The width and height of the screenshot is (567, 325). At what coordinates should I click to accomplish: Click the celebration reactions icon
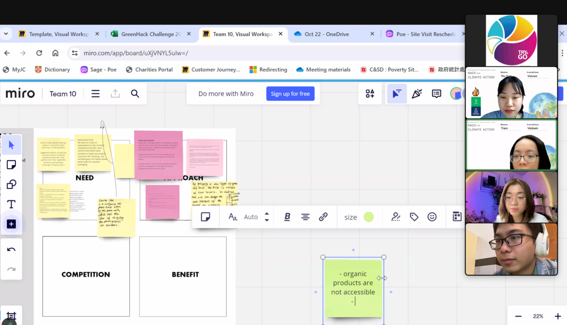tap(417, 94)
